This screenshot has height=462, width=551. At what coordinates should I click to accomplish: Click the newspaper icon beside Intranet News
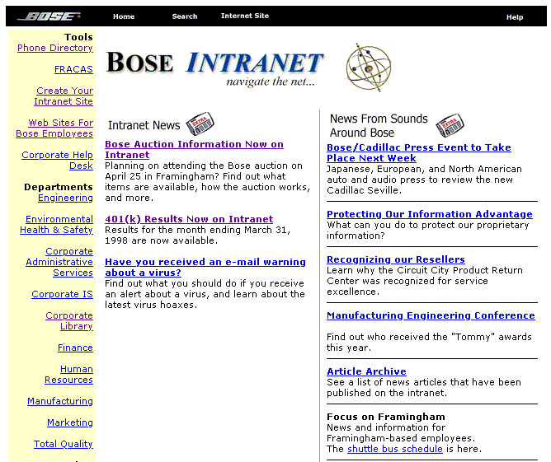point(200,124)
